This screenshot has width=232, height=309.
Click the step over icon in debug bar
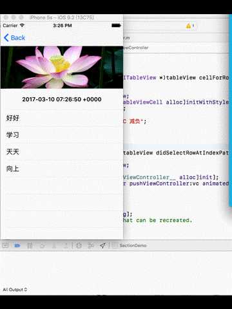coord(43,245)
